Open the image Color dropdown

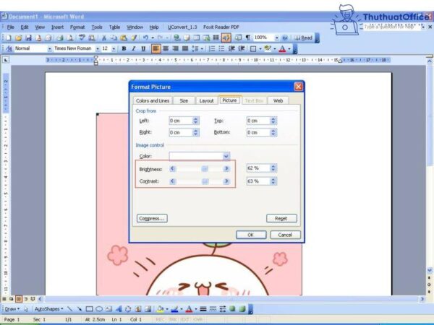(226, 155)
